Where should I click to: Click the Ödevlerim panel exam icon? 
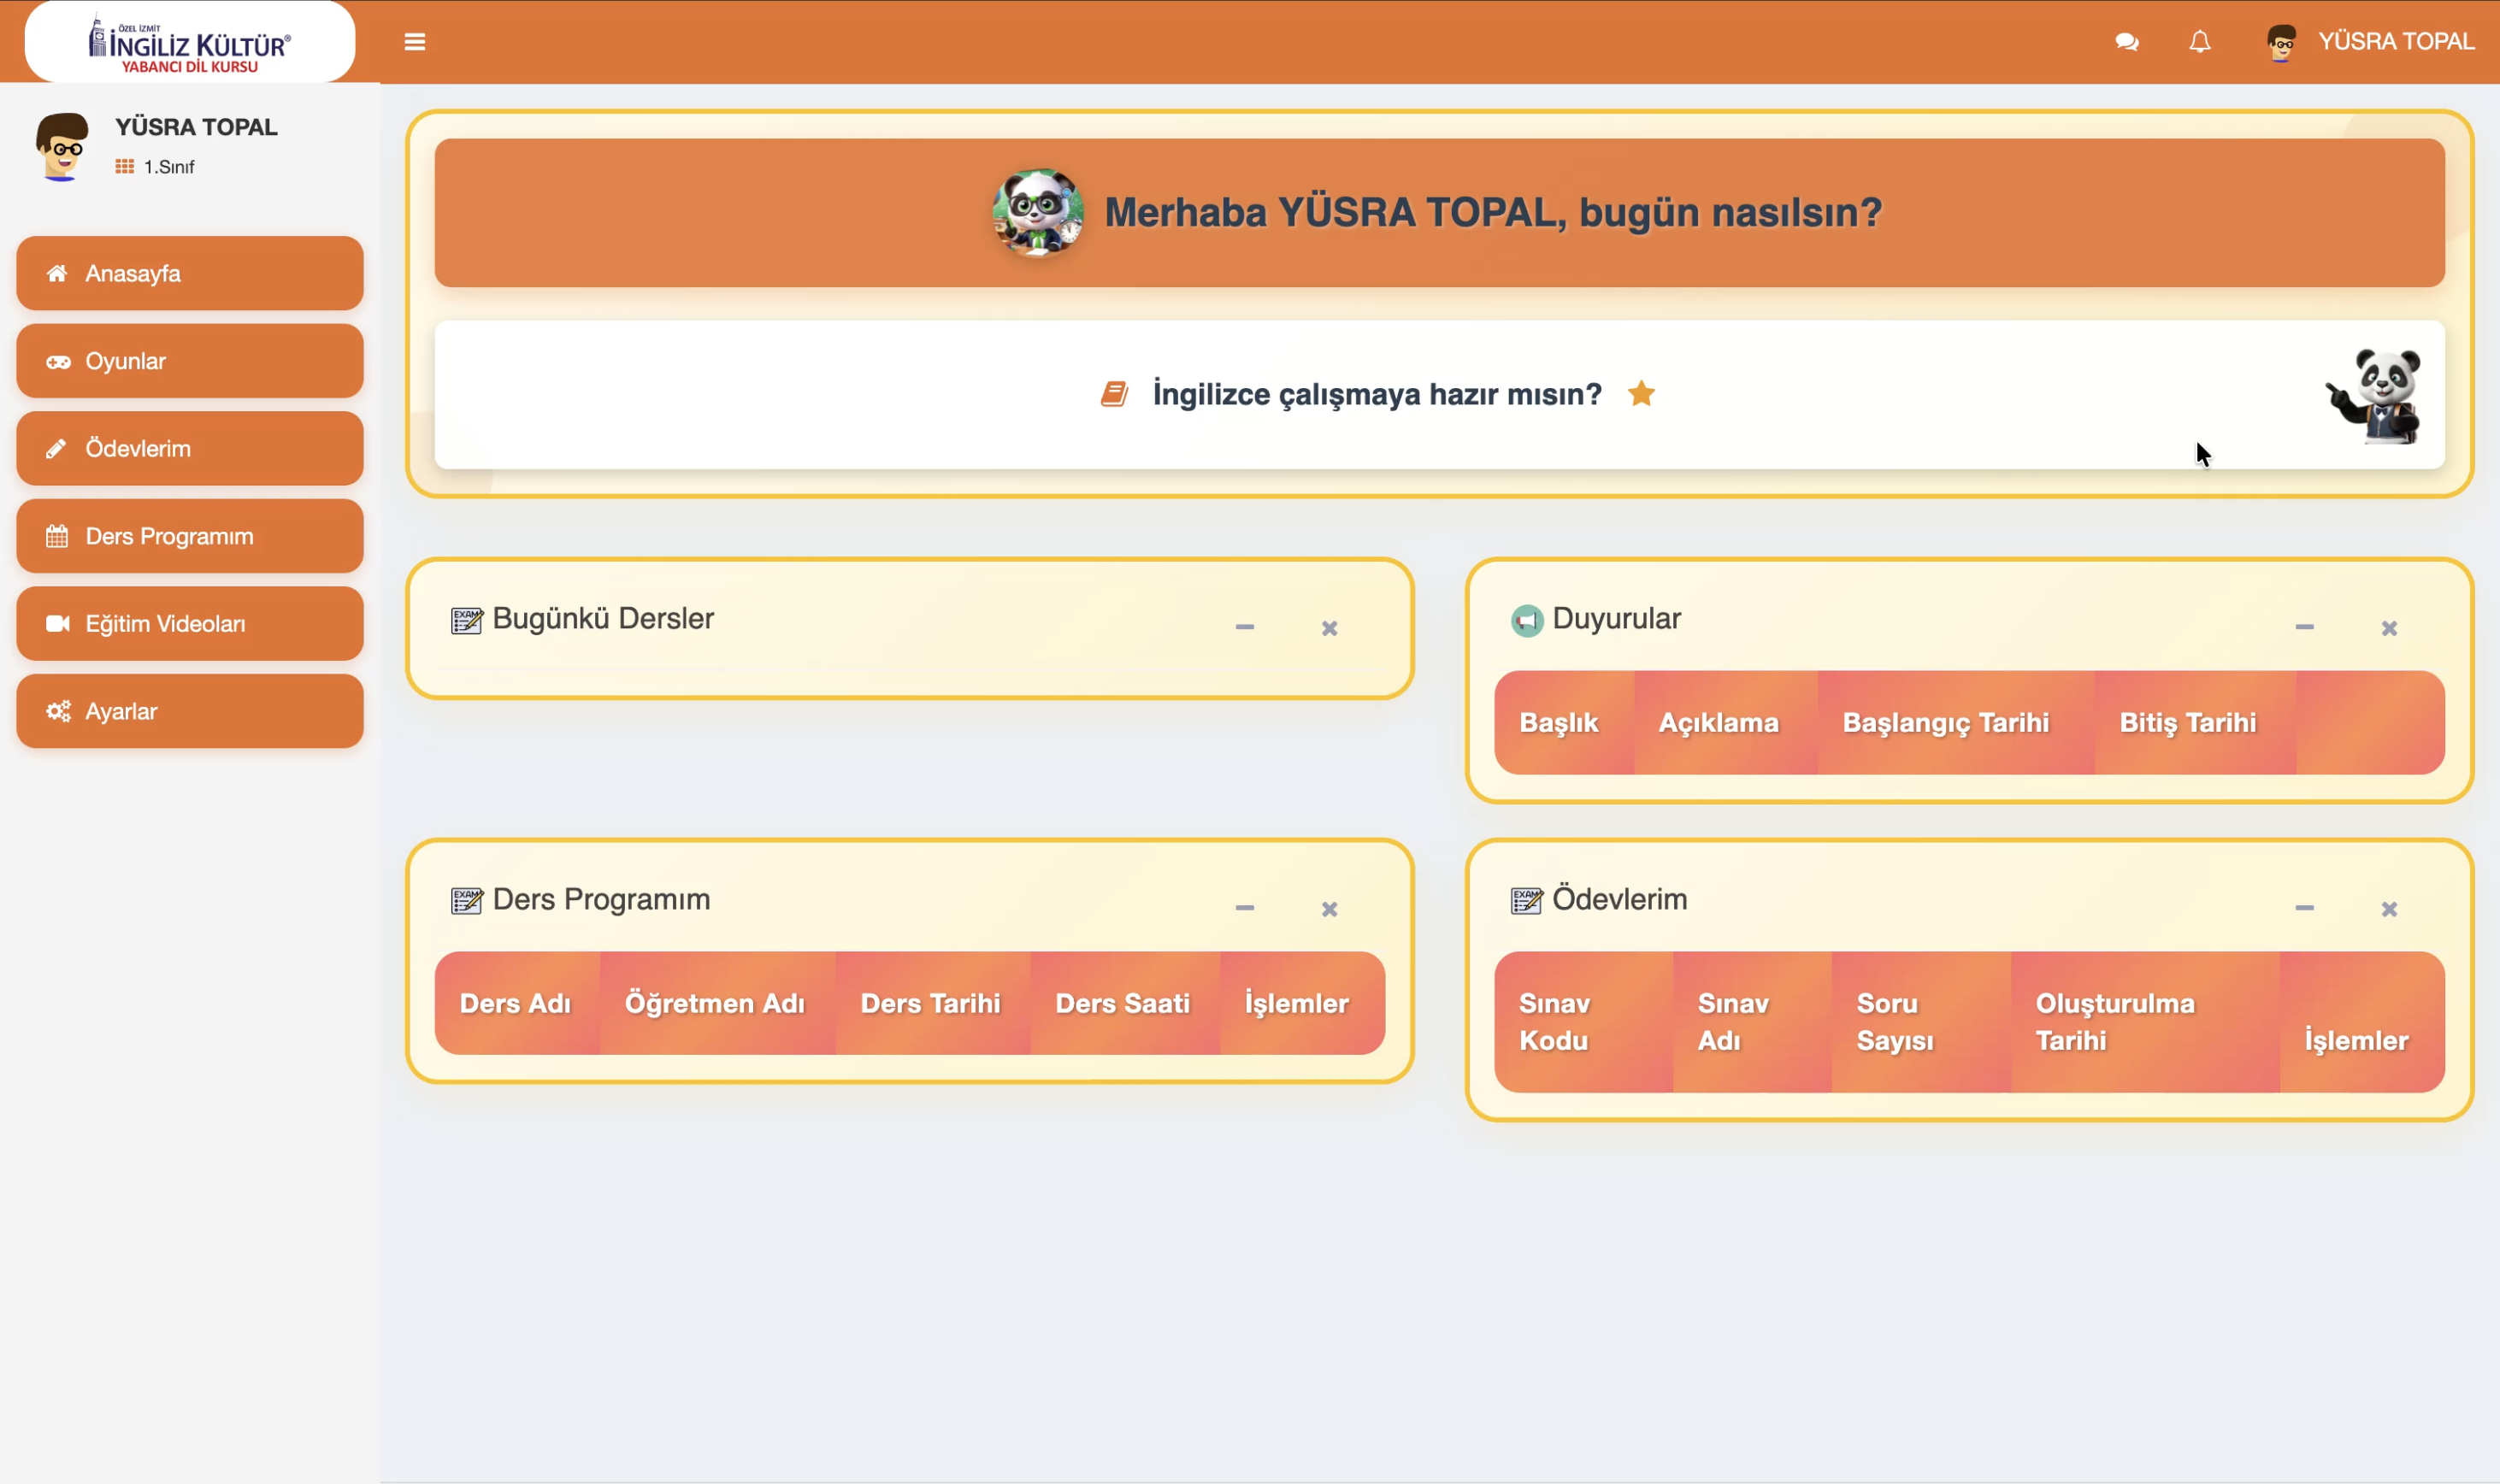1527,901
